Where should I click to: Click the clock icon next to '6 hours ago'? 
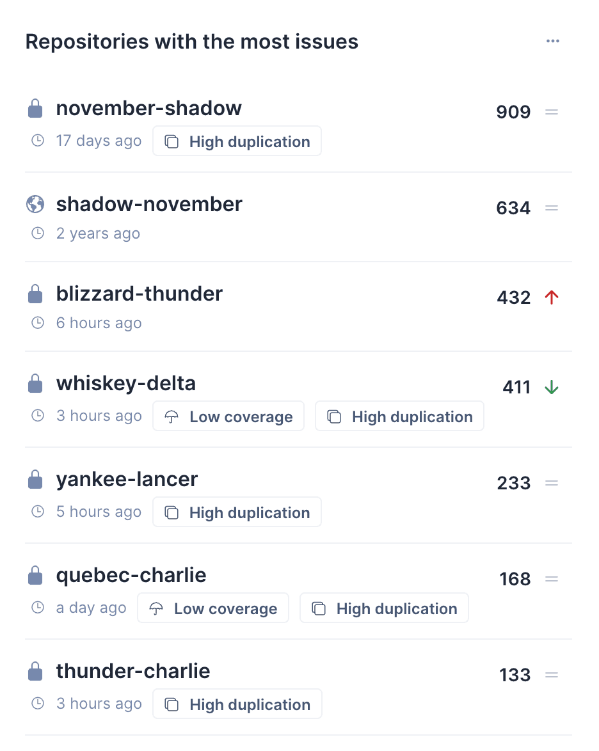coord(36,323)
